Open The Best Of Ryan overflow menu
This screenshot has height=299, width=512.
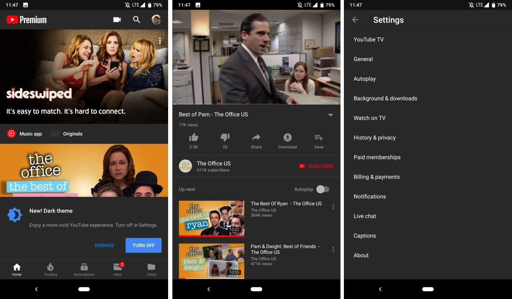(333, 207)
